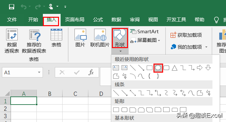Click 推荐的数据透视表 button
226x122 pixels.
pyautogui.click(x=34, y=41)
